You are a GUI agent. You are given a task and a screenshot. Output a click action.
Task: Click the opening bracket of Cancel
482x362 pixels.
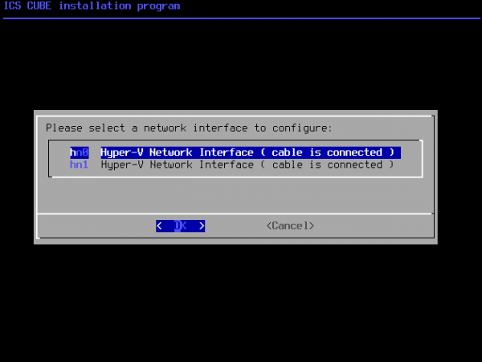[x=268, y=226]
